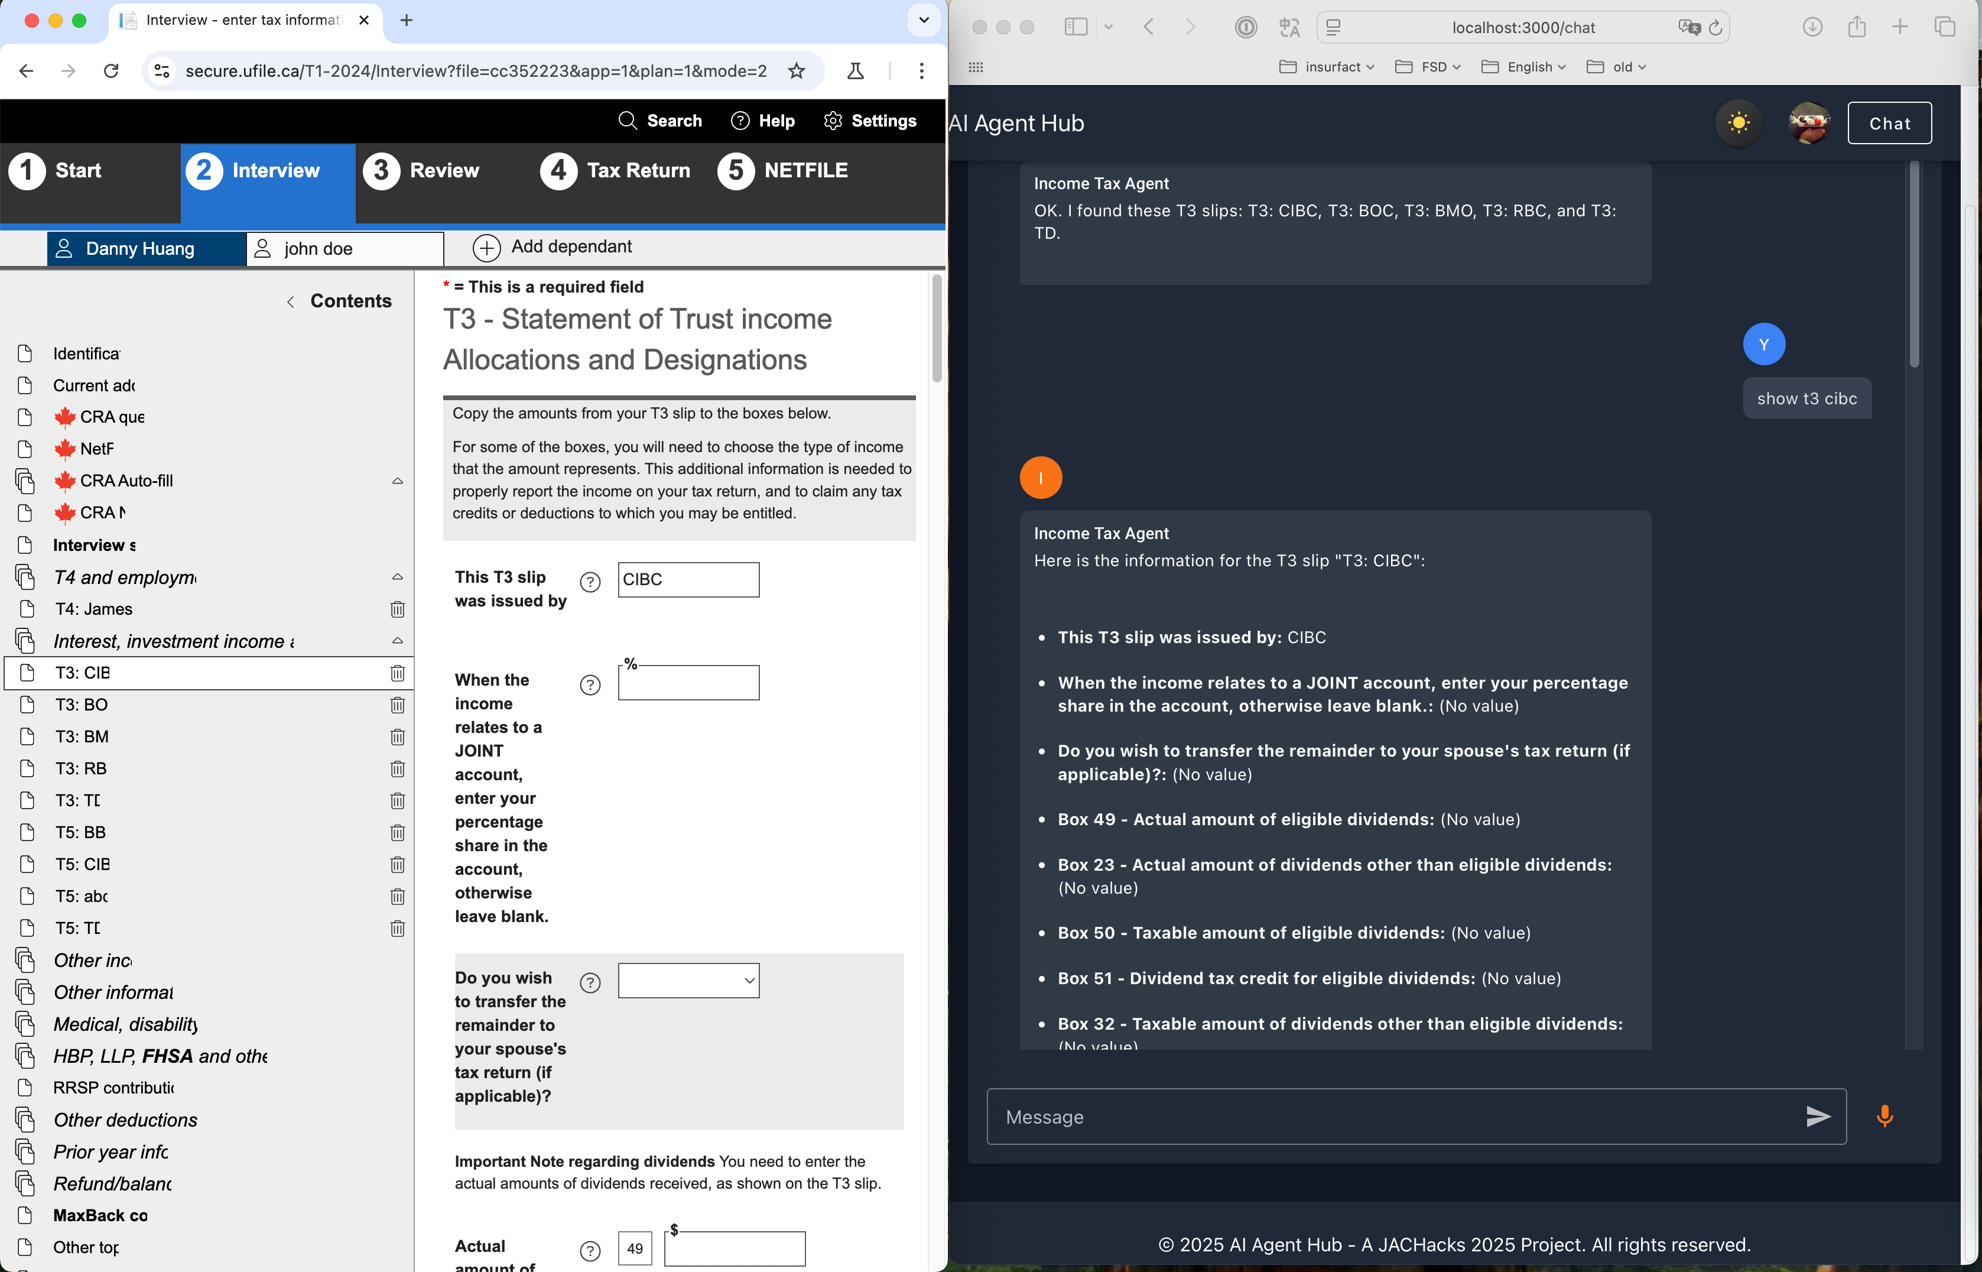
Task: Click Add dependant button
Action: pos(553,247)
